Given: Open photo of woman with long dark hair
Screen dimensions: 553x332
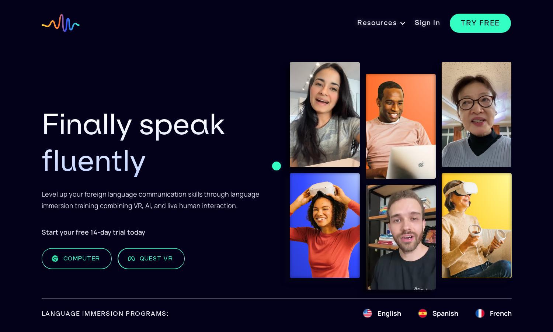Looking at the screenshot, I should tap(325, 114).
